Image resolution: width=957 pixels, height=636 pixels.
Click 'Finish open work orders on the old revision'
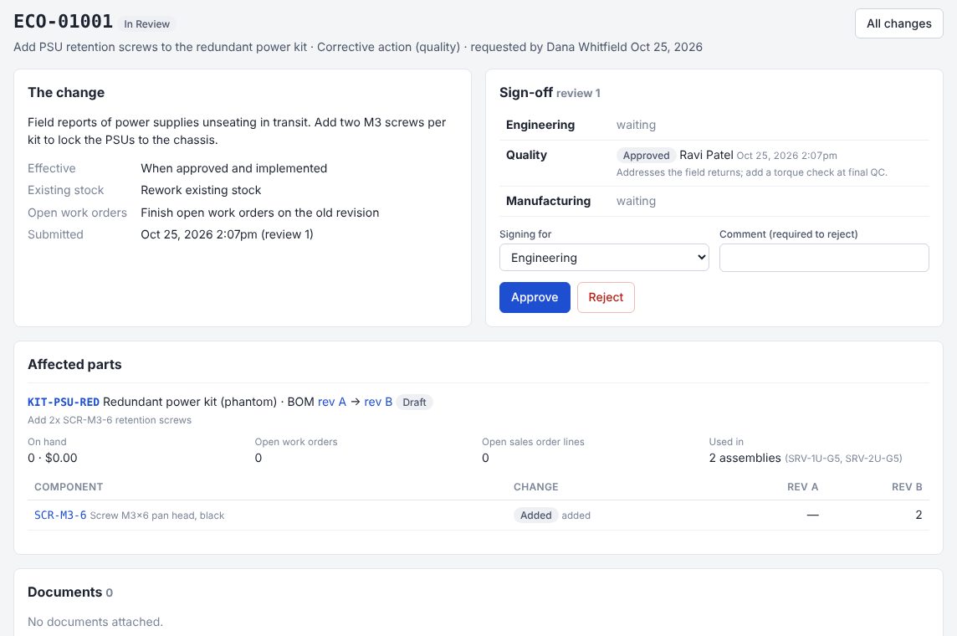pyautogui.click(x=260, y=213)
